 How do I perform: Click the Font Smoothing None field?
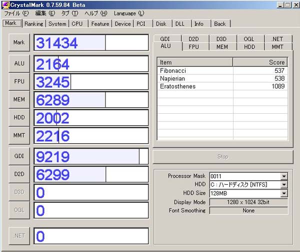coord(248,211)
